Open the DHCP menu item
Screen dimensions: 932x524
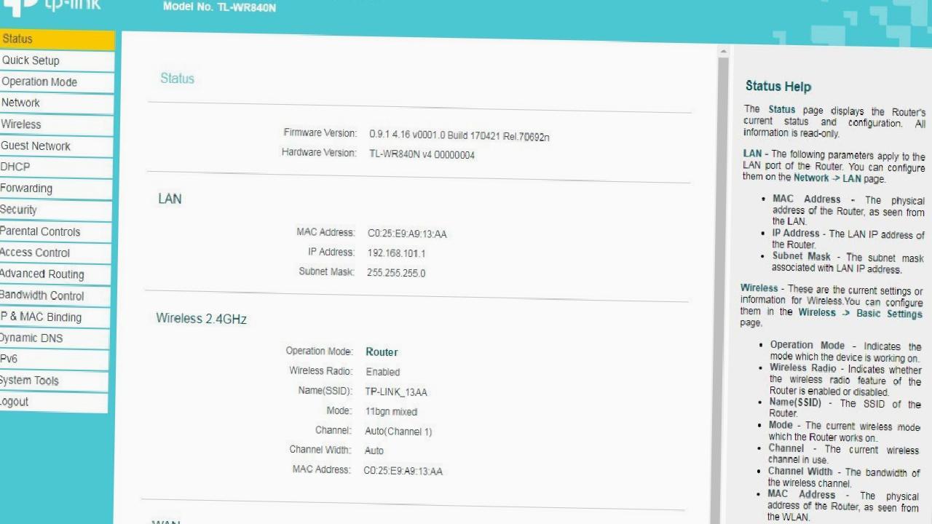point(56,167)
